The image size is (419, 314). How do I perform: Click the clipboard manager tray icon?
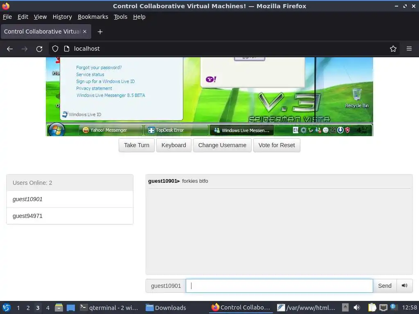(x=372, y=307)
